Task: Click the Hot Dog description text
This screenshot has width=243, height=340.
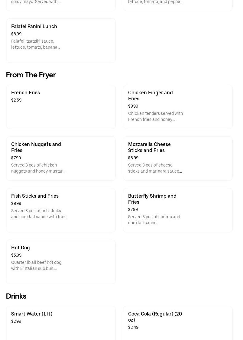Action: coord(36,265)
